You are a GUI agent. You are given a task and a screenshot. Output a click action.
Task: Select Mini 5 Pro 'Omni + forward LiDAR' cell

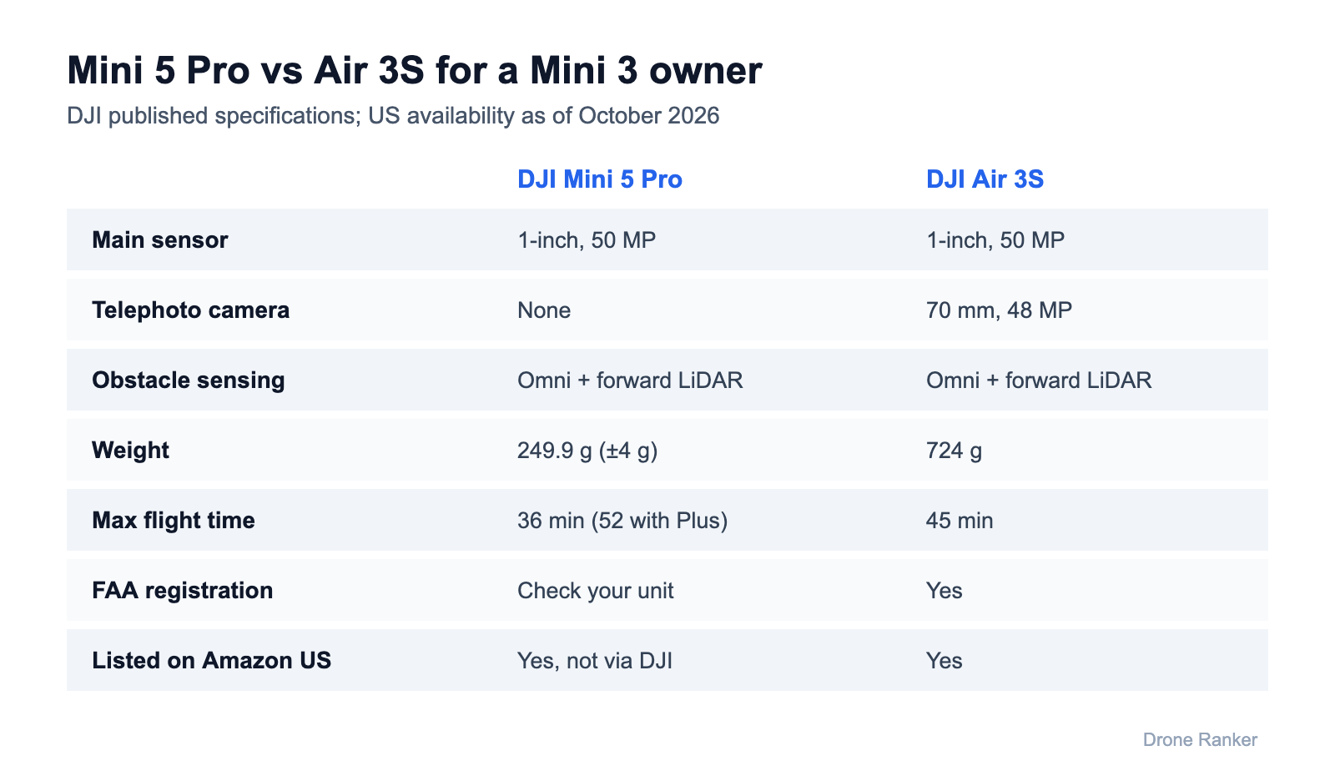pos(630,380)
